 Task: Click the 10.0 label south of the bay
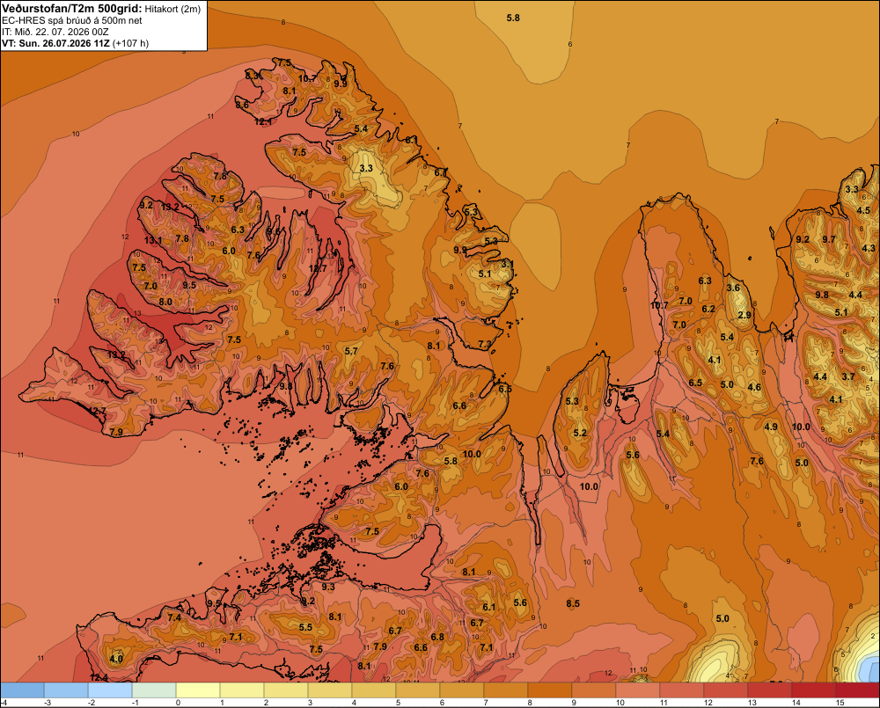(x=589, y=486)
